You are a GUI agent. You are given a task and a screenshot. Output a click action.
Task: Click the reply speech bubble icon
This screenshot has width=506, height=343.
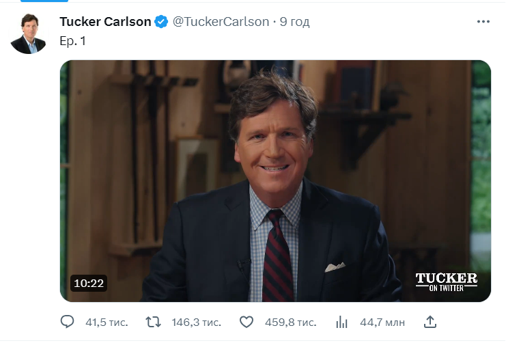coord(67,322)
